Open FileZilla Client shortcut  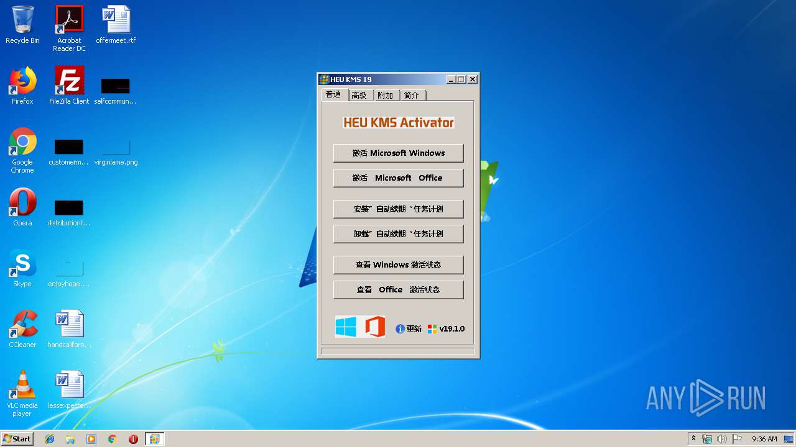click(x=69, y=86)
